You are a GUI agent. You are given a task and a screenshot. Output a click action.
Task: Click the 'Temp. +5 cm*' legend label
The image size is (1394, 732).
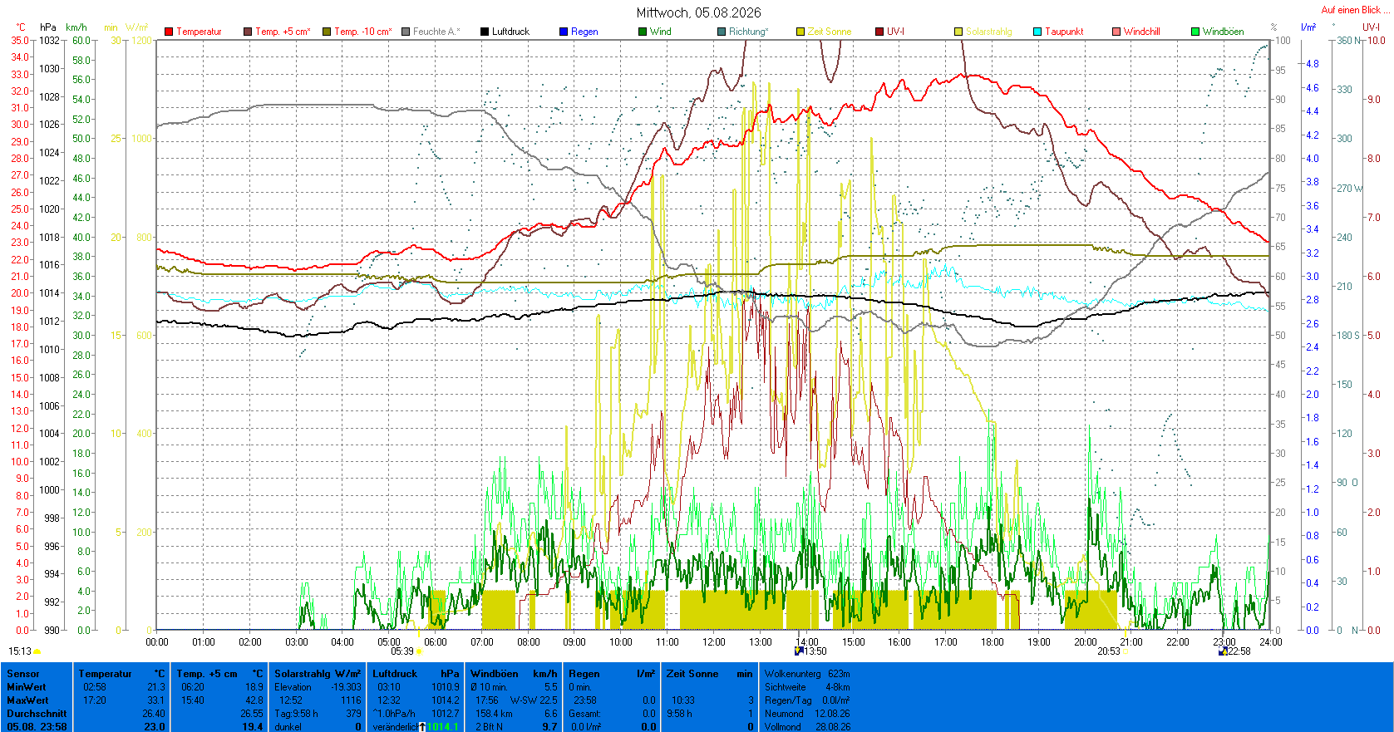click(x=283, y=32)
